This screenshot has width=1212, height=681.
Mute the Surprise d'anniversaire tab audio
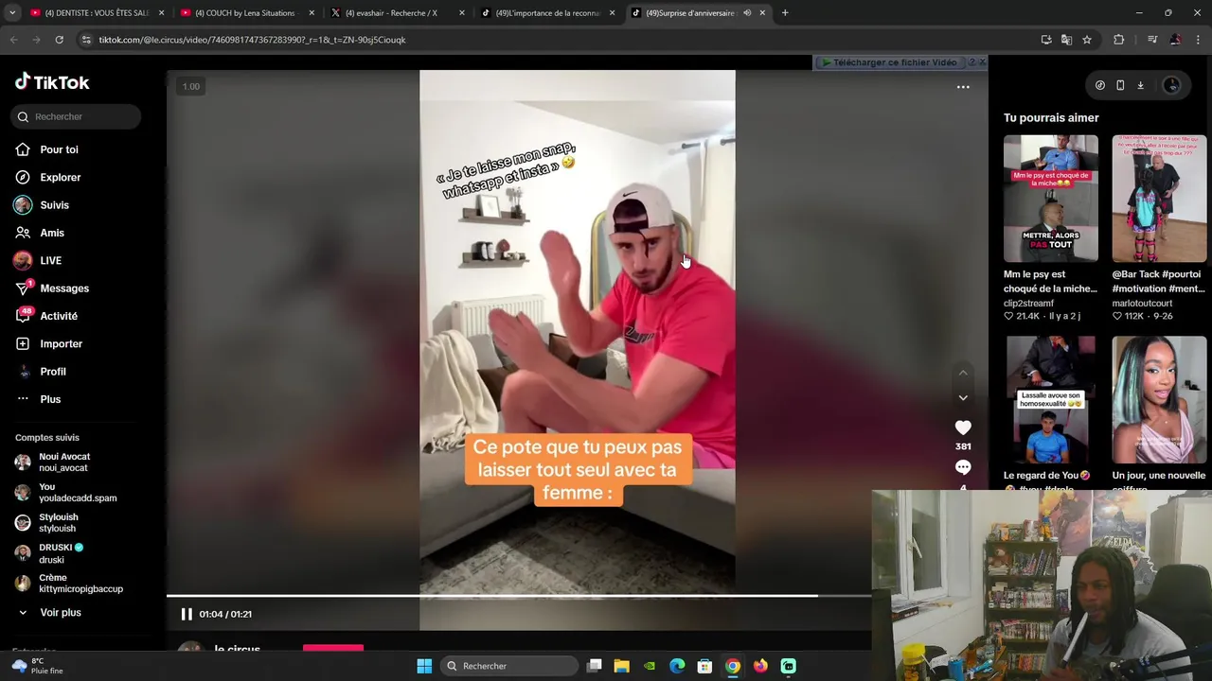[747, 13]
